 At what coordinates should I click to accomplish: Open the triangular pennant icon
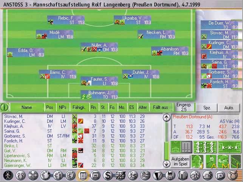tap(158, 175)
